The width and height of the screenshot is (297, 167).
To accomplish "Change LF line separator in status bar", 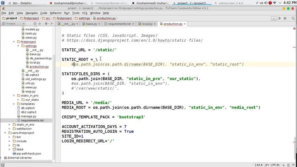I will [267, 165].
